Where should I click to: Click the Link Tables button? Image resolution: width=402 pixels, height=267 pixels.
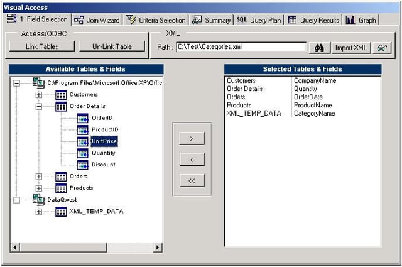pyautogui.click(x=42, y=46)
